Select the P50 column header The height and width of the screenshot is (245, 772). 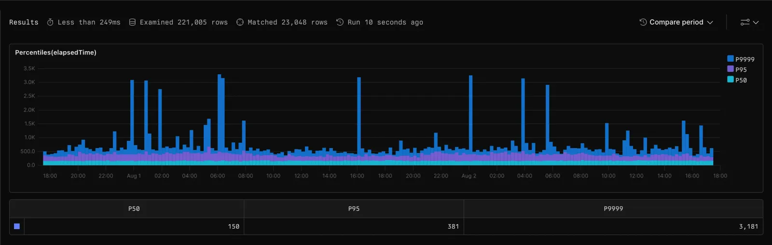[x=134, y=209]
